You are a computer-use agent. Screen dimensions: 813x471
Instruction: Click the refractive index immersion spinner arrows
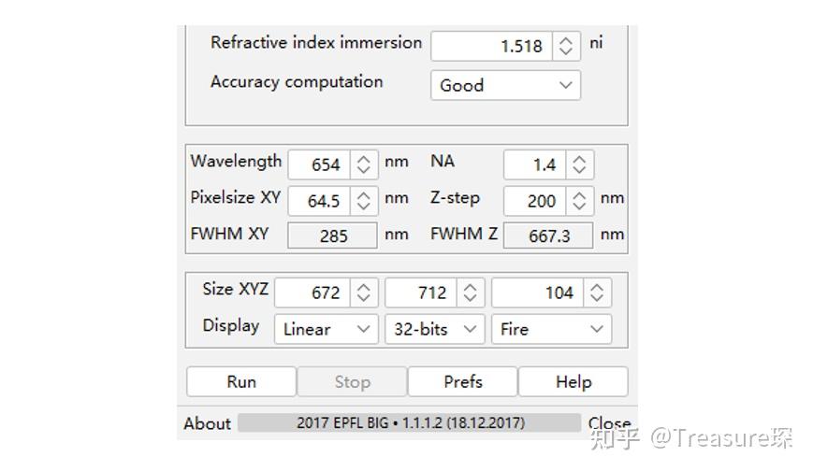tap(566, 46)
